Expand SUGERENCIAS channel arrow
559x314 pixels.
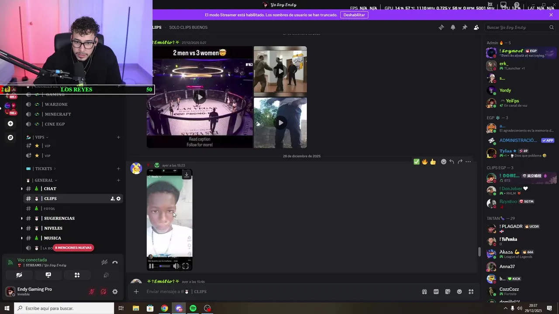tap(22, 218)
